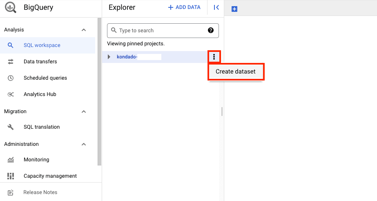The image size is (377, 201).
Task: Open Release Notes link
Action: click(x=40, y=192)
